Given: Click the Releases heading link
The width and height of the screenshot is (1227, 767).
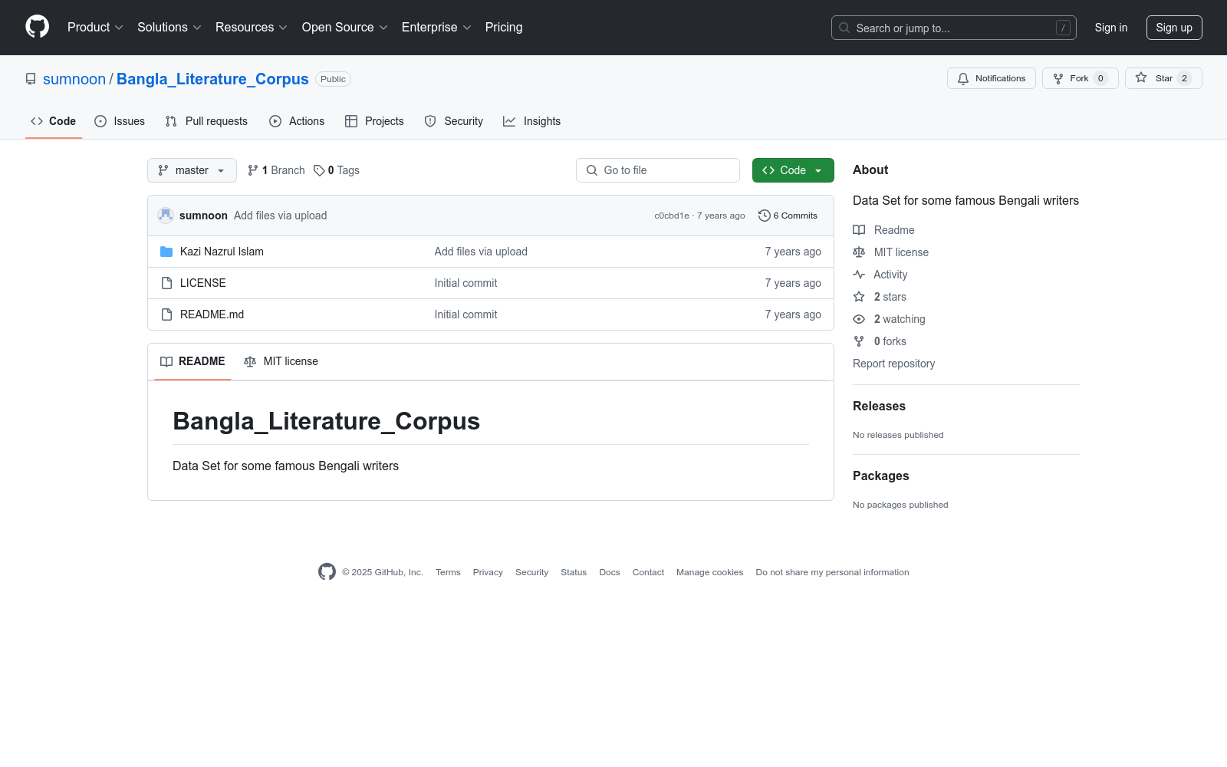Looking at the screenshot, I should 879,406.
